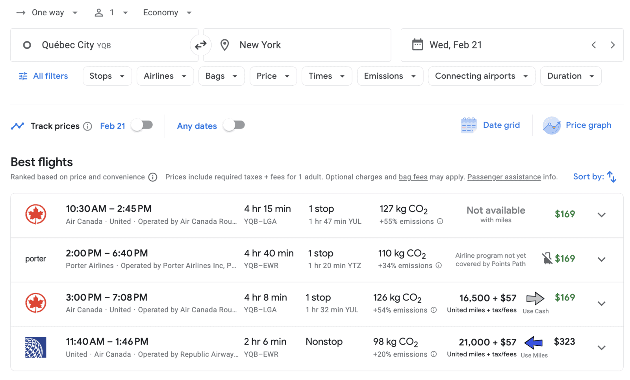Screen dimensions: 630x380
Task: Open the Price graph view
Action: pyautogui.click(x=577, y=125)
